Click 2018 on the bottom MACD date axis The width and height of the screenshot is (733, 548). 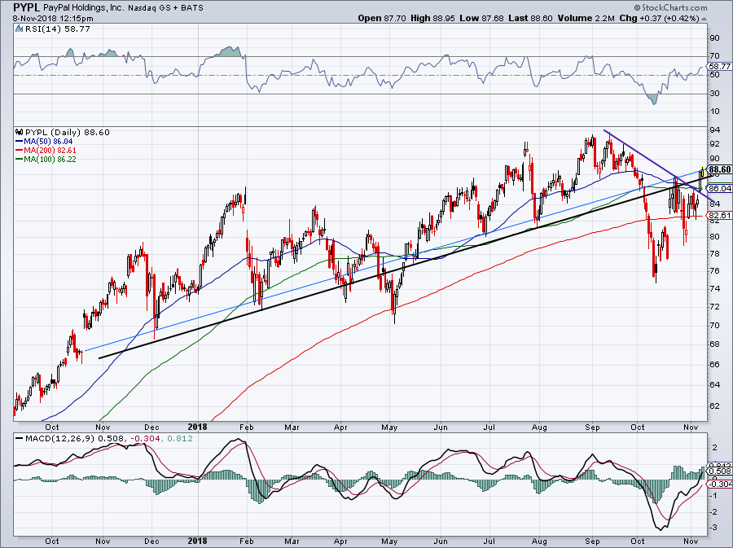click(x=197, y=541)
